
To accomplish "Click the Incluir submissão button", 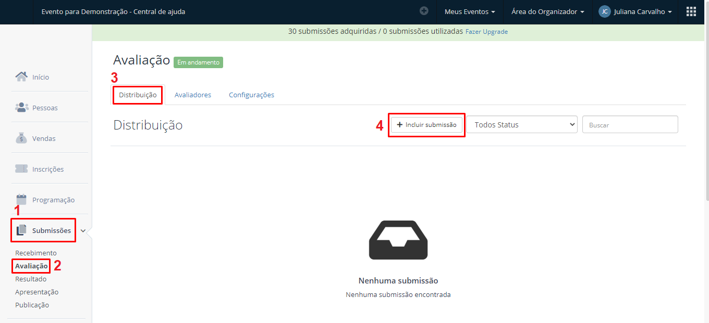I will point(426,125).
